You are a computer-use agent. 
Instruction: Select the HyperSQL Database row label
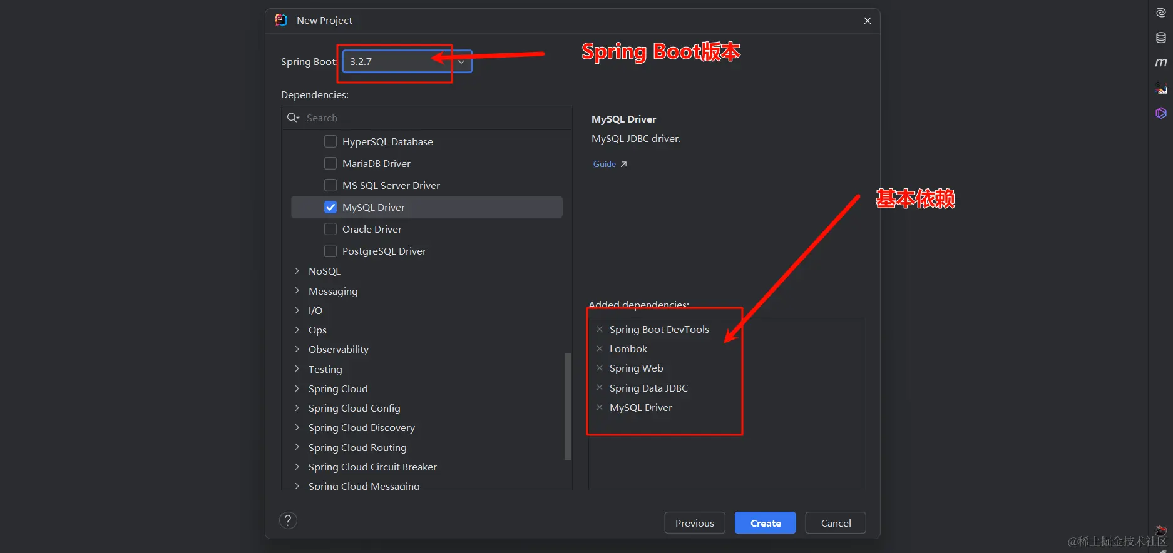pyautogui.click(x=387, y=141)
